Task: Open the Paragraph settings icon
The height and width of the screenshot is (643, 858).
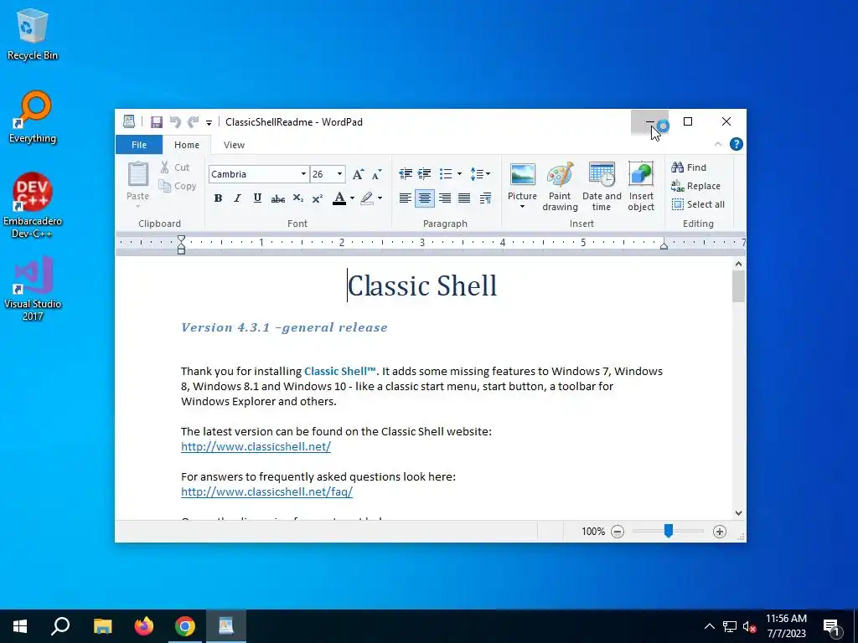Action: [485, 198]
